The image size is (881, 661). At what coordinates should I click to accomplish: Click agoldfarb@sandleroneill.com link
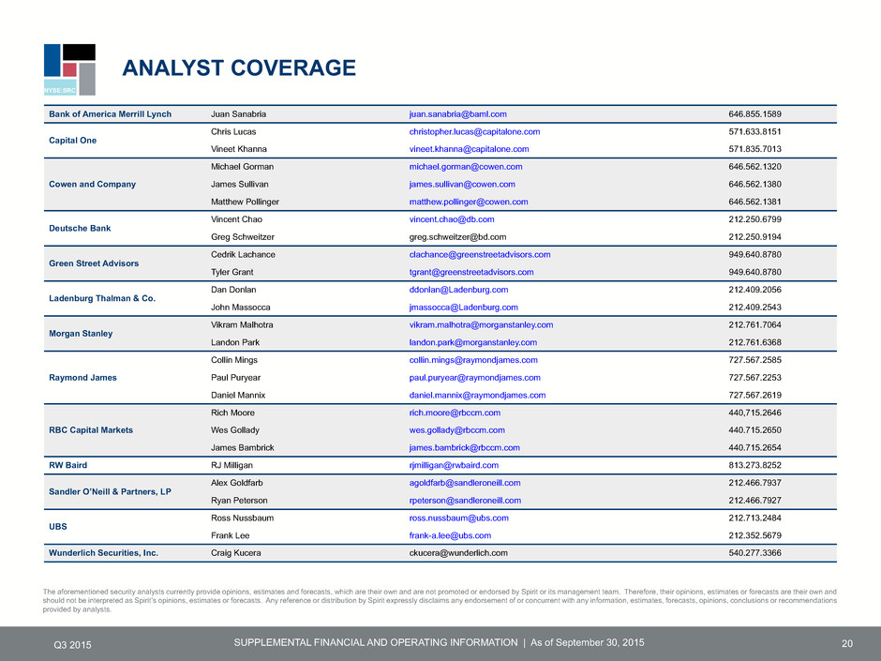(x=465, y=483)
